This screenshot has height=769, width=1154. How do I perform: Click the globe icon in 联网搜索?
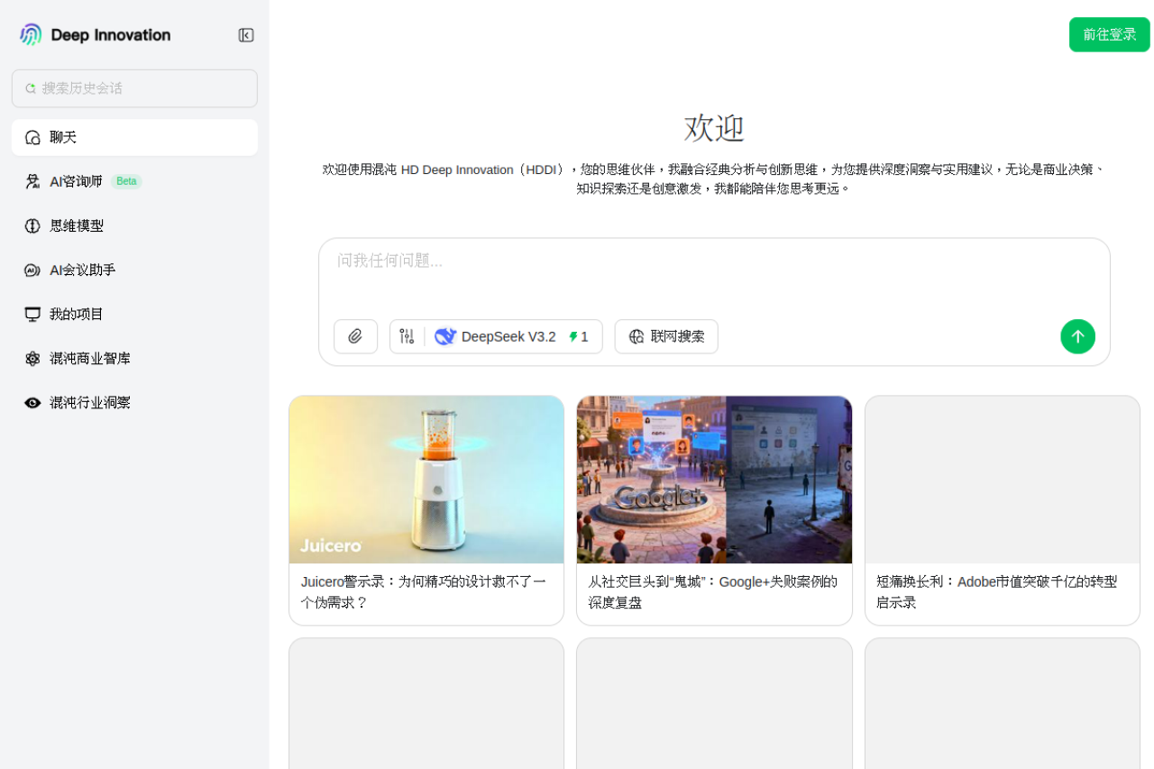pyautogui.click(x=637, y=336)
